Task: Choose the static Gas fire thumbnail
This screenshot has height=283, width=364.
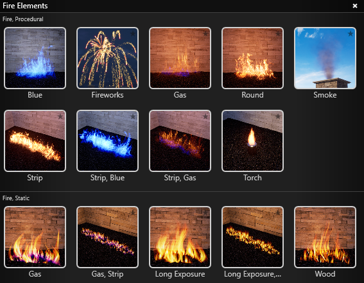Action: click(35, 237)
